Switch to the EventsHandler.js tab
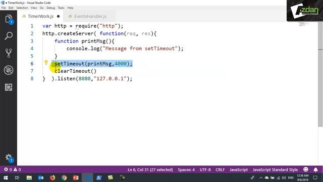Image resolution: width=323 pixels, height=182 pixels. [x=90, y=16]
